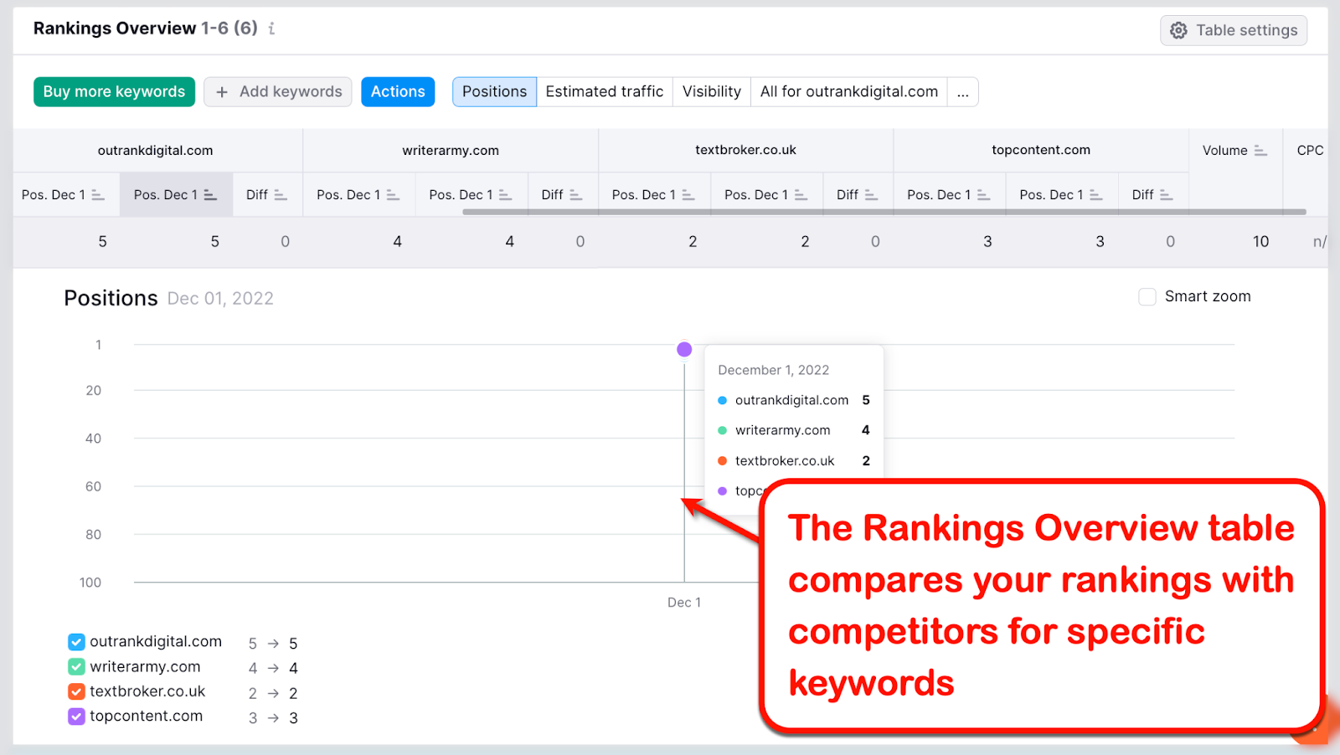Uncheck topcontent.com in the chart legend
Image resolution: width=1340 pixels, height=755 pixels.
coord(76,717)
